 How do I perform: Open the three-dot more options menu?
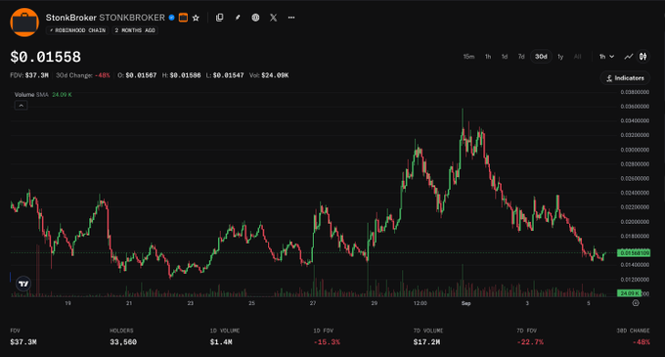click(x=291, y=18)
